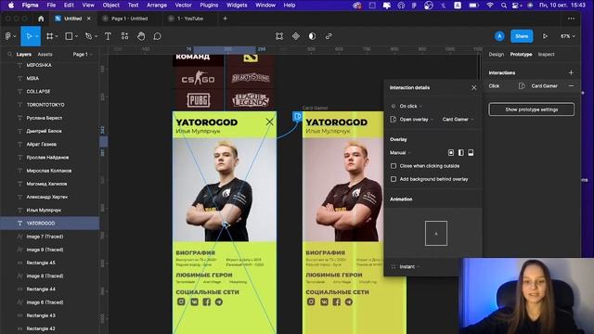Viewport: 594px width, 334px height.
Task: Click the animation preview box
Action: [435, 233]
